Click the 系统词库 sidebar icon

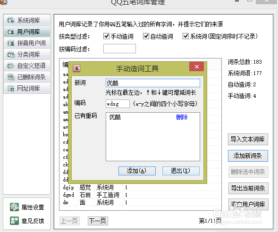coord(11,21)
